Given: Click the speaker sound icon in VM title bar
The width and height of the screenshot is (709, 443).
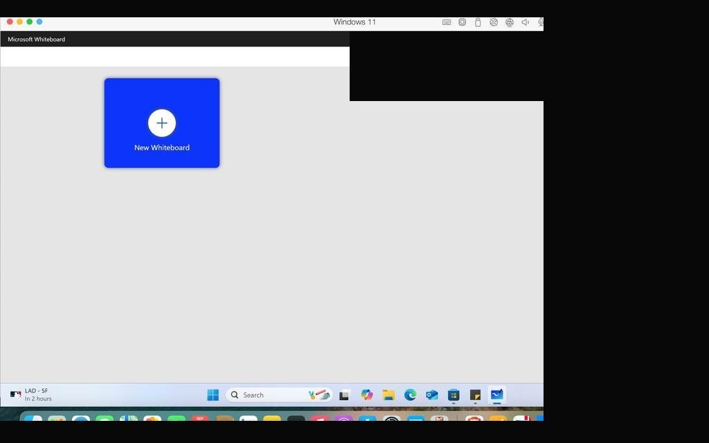Looking at the screenshot, I should (x=525, y=22).
